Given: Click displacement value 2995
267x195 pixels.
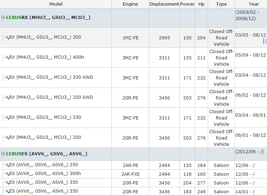Looking at the screenshot, I should (x=164, y=38).
